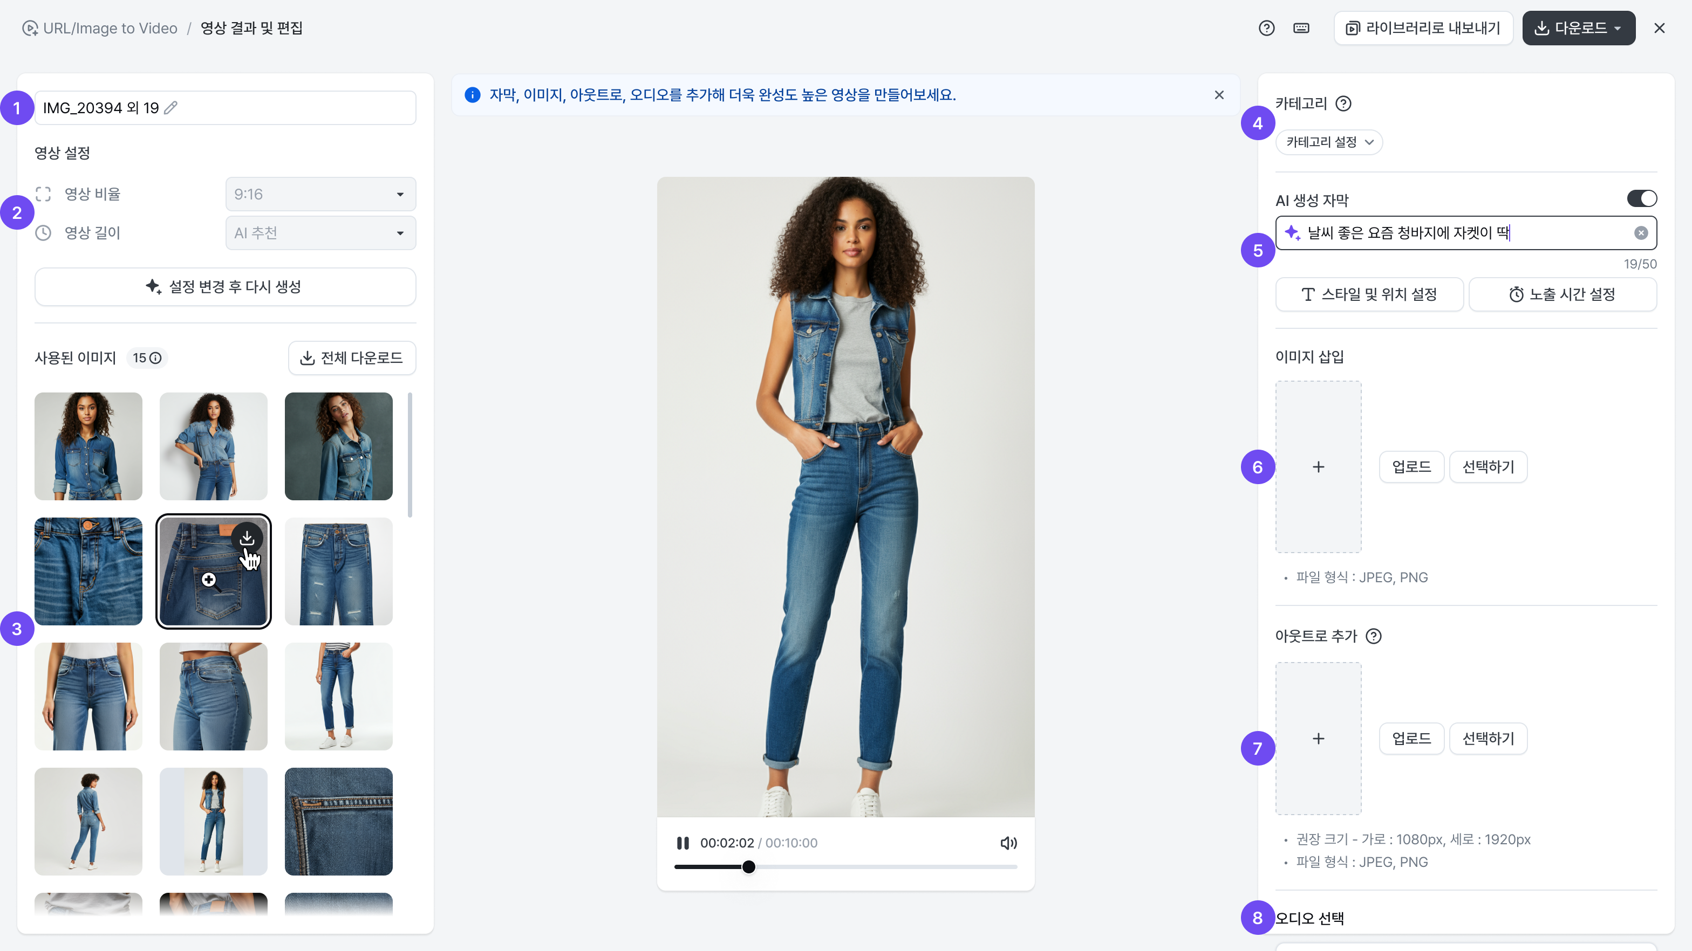Close the editor with top-right X
1692x951 pixels.
pos(1659,28)
